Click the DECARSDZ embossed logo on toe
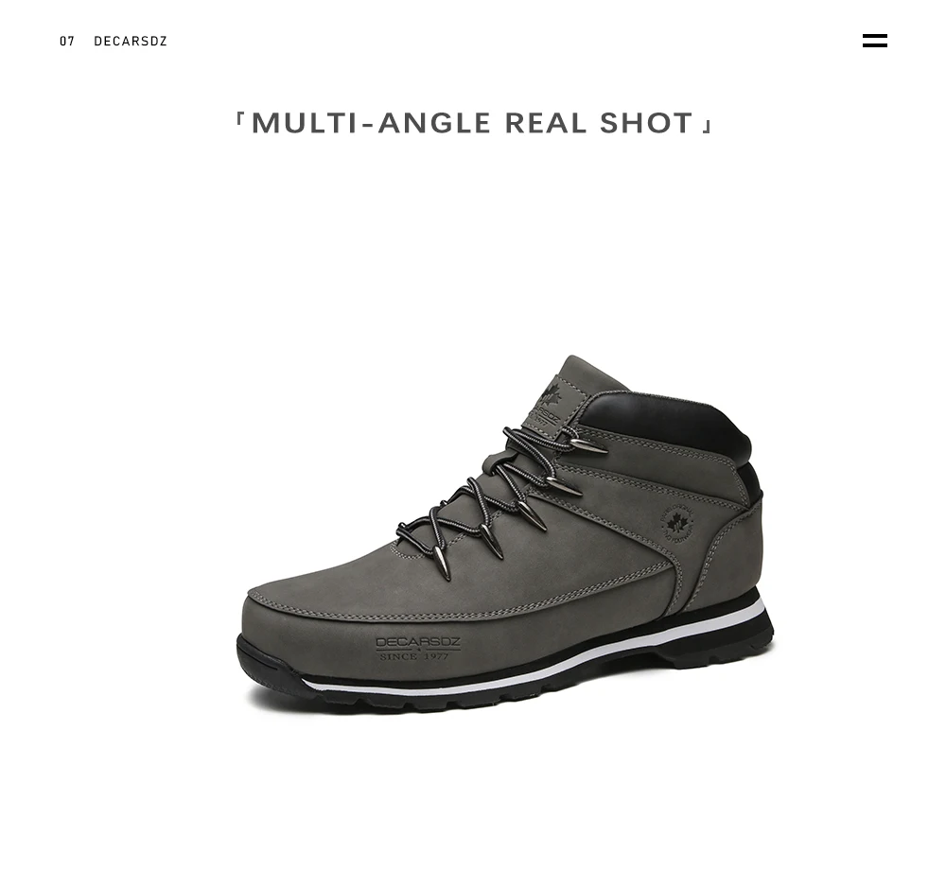The width and height of the screenshot is (946, 887). [x=418, y=643]
